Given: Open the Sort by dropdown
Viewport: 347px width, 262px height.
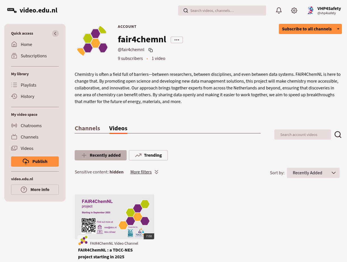Looking at the screenshot, I should (313, 173).
